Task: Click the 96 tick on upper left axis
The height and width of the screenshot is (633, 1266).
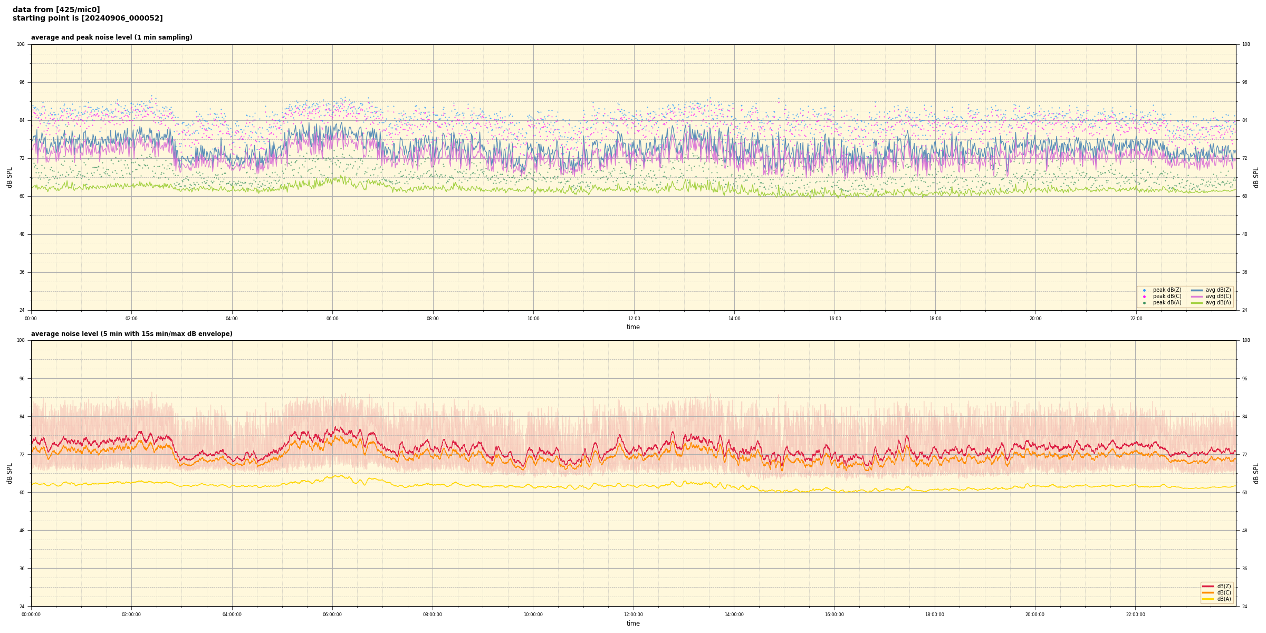Action: (x=21, y=82)
